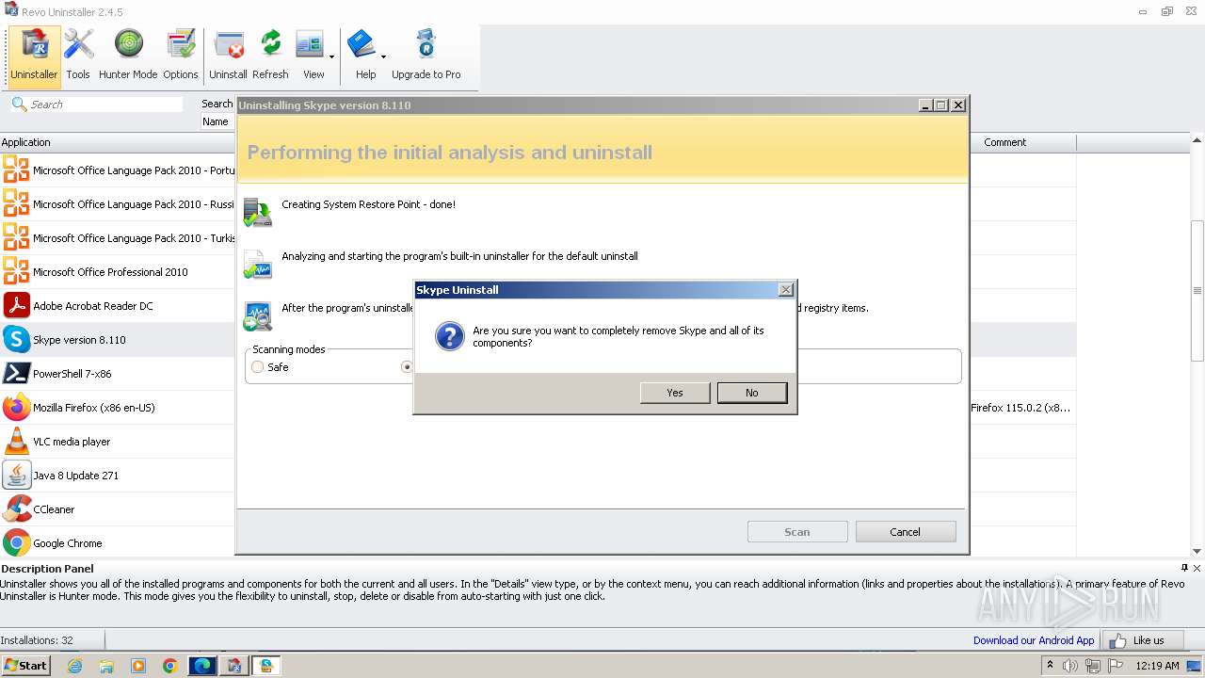Image resolution: width=1205 pixels, height=678 pixels.
Task: Click the Uninstall toolbar button
Action: pyautogui.click(x=228, y=55)
